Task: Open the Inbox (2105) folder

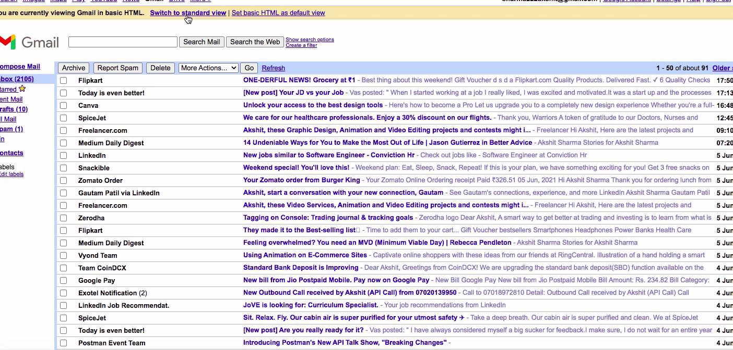Action: tap(17, 79)
